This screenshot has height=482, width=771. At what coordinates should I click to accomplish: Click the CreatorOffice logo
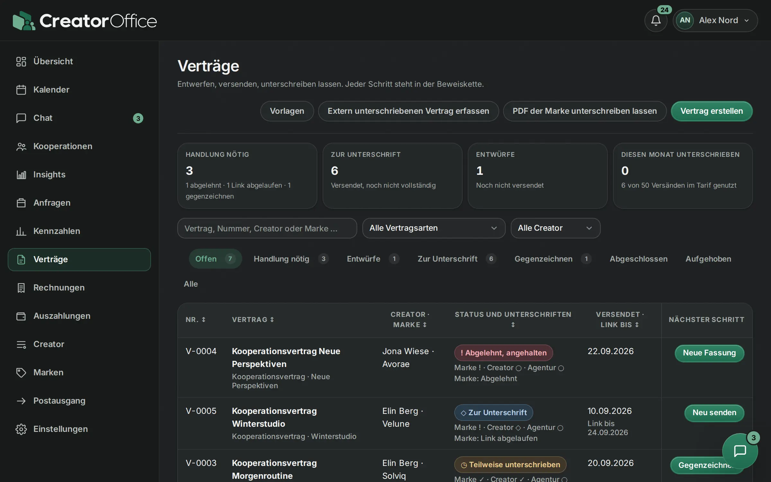85,21
